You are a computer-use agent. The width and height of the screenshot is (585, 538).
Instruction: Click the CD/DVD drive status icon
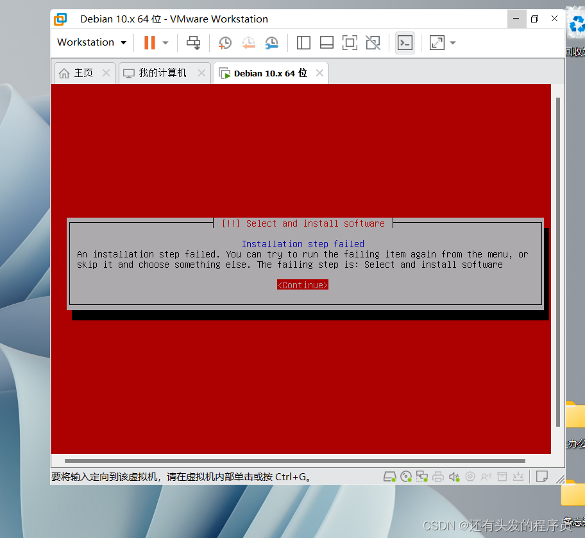click(406, 476)
